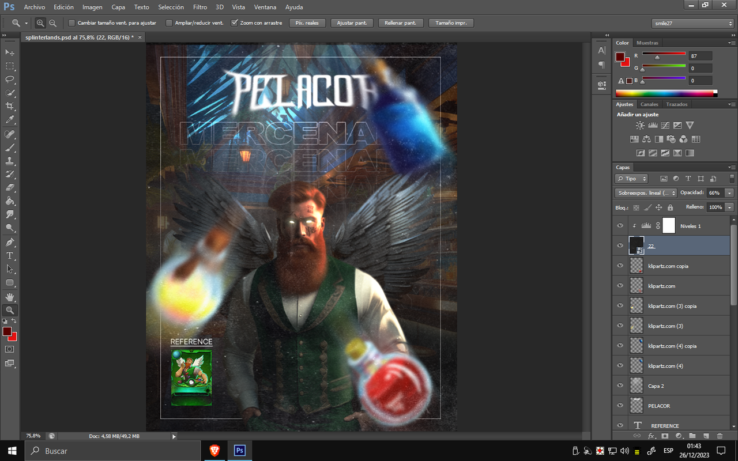Open the Zoom tool preset picker arrow
738x461 pixels.
tap(26, 23)
